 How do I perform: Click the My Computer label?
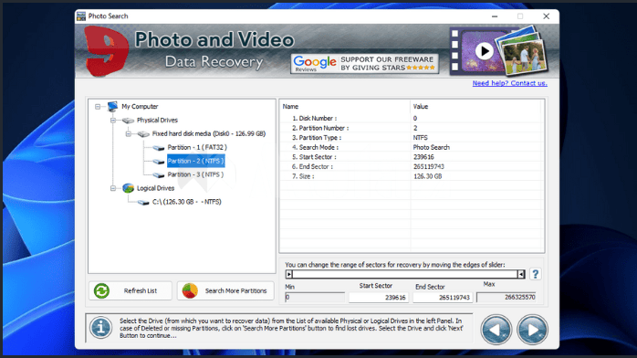(140, 107)
